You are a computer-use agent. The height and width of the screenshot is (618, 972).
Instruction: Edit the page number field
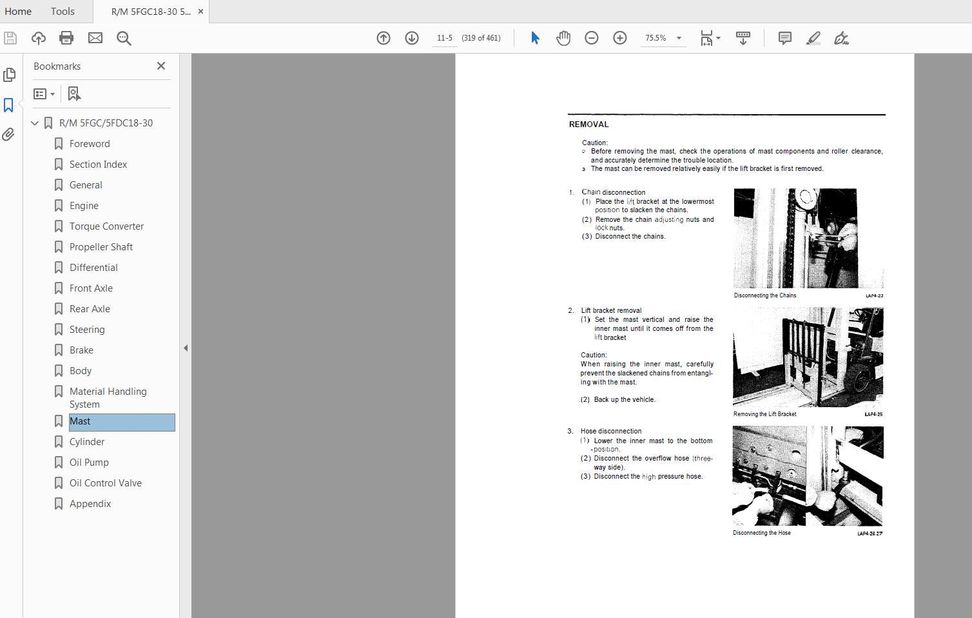(445, 38)
